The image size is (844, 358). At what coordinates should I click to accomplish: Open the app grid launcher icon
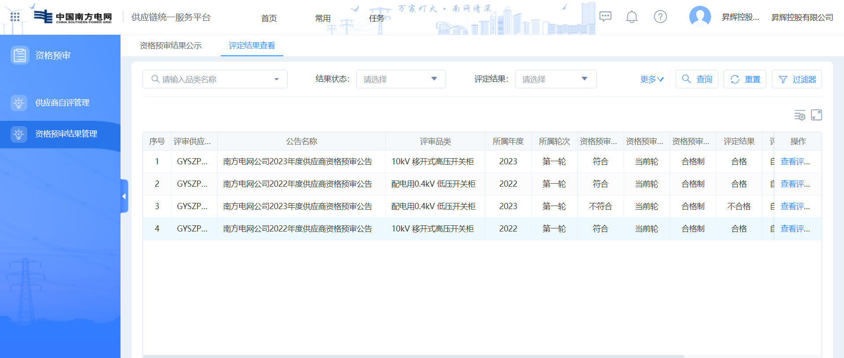click(x=15, y=17)
